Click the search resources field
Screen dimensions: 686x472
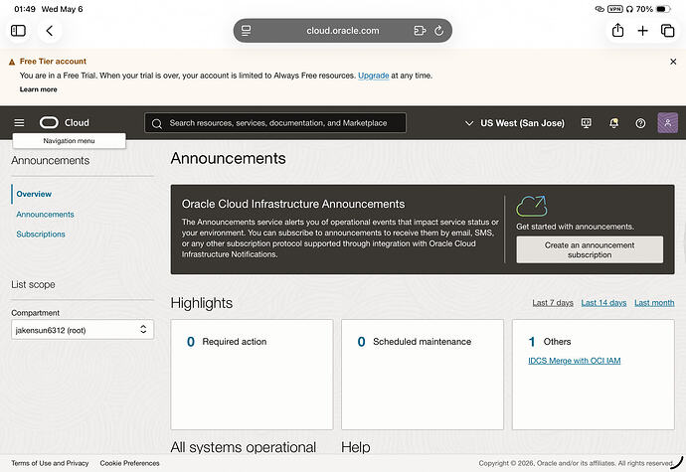click(275, 123)
